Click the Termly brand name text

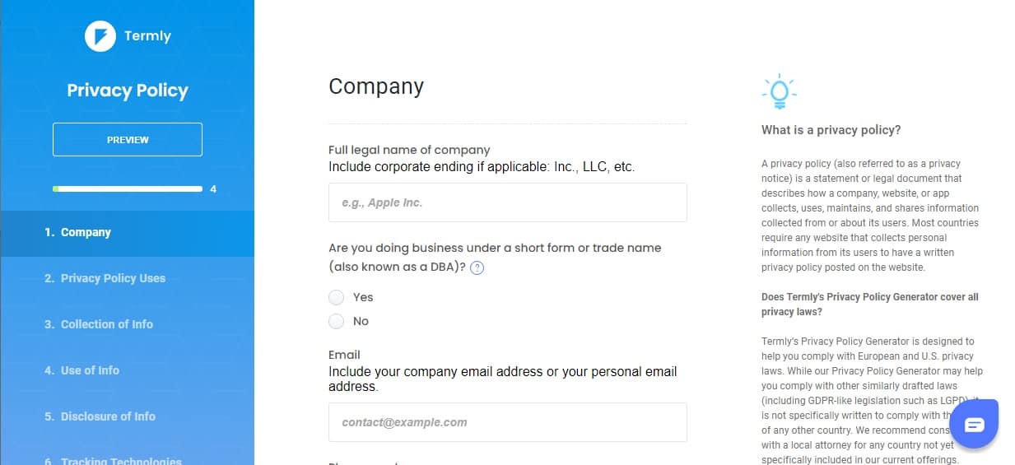[147, 36]
